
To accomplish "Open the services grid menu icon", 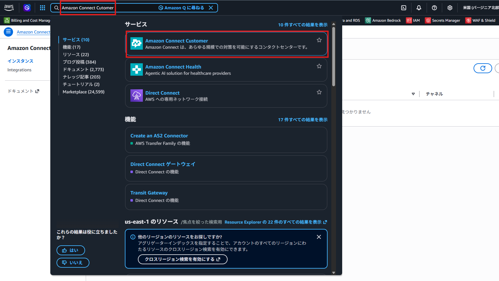I will pyautogui.click(x=43, y=8).
